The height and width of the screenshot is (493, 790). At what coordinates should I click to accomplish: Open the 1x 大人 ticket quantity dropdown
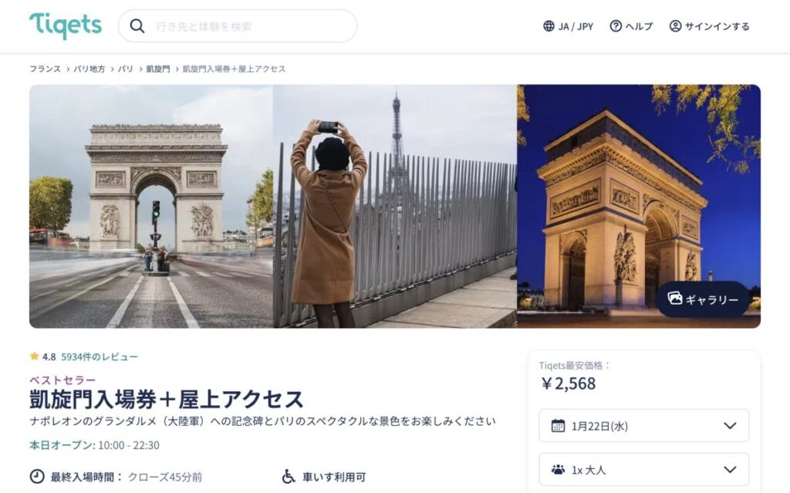[x=644, y=470]
